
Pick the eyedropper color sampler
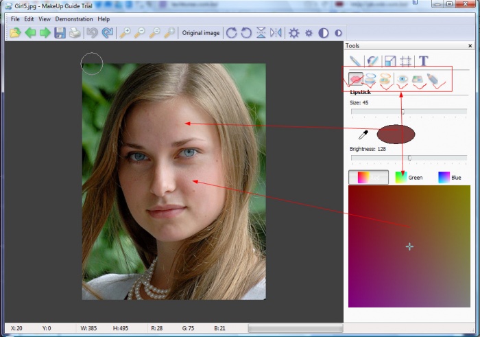[363, 135]
